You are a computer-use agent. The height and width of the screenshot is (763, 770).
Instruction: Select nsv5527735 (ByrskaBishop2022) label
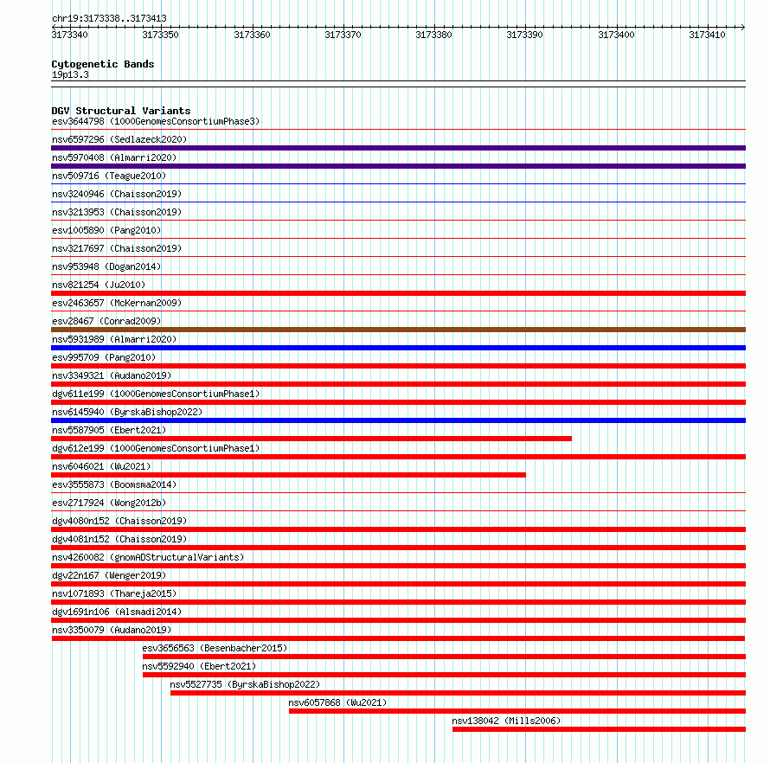coord(245,684)
